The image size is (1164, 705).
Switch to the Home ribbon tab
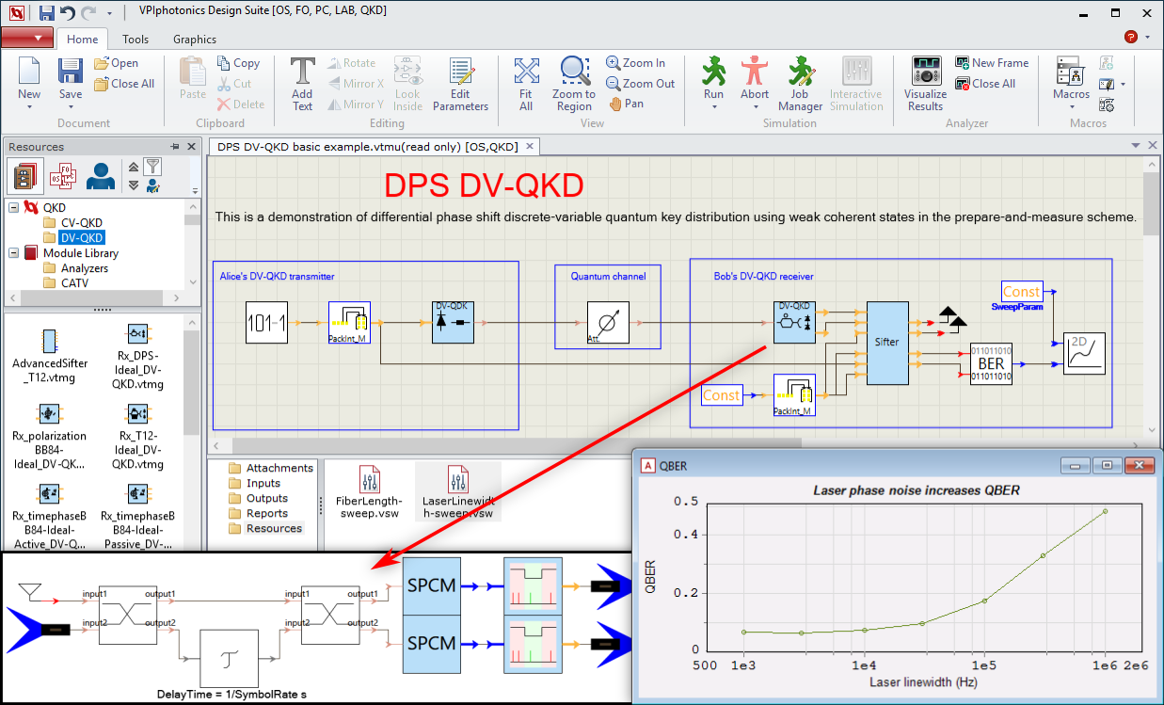pyautogui.click(x=83, y=40)
